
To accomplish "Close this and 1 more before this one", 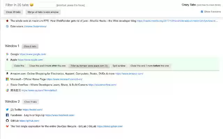I will click(x=149, y=66).
